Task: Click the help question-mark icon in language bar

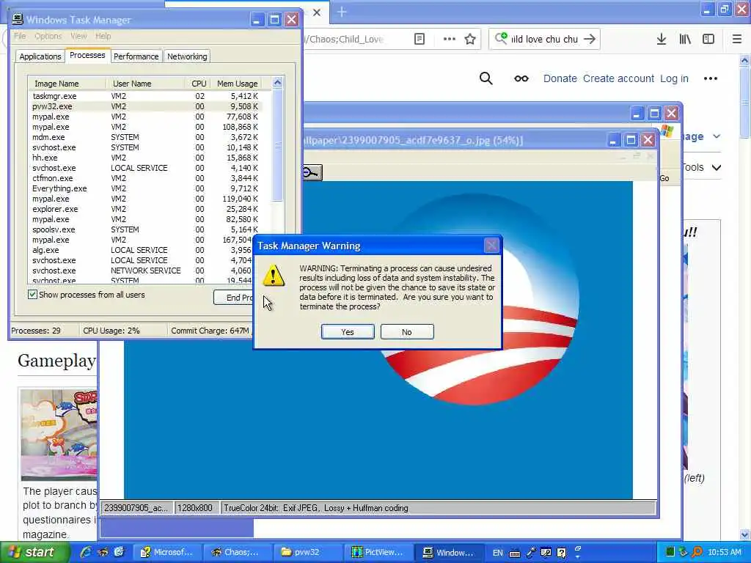Action: 561,553
